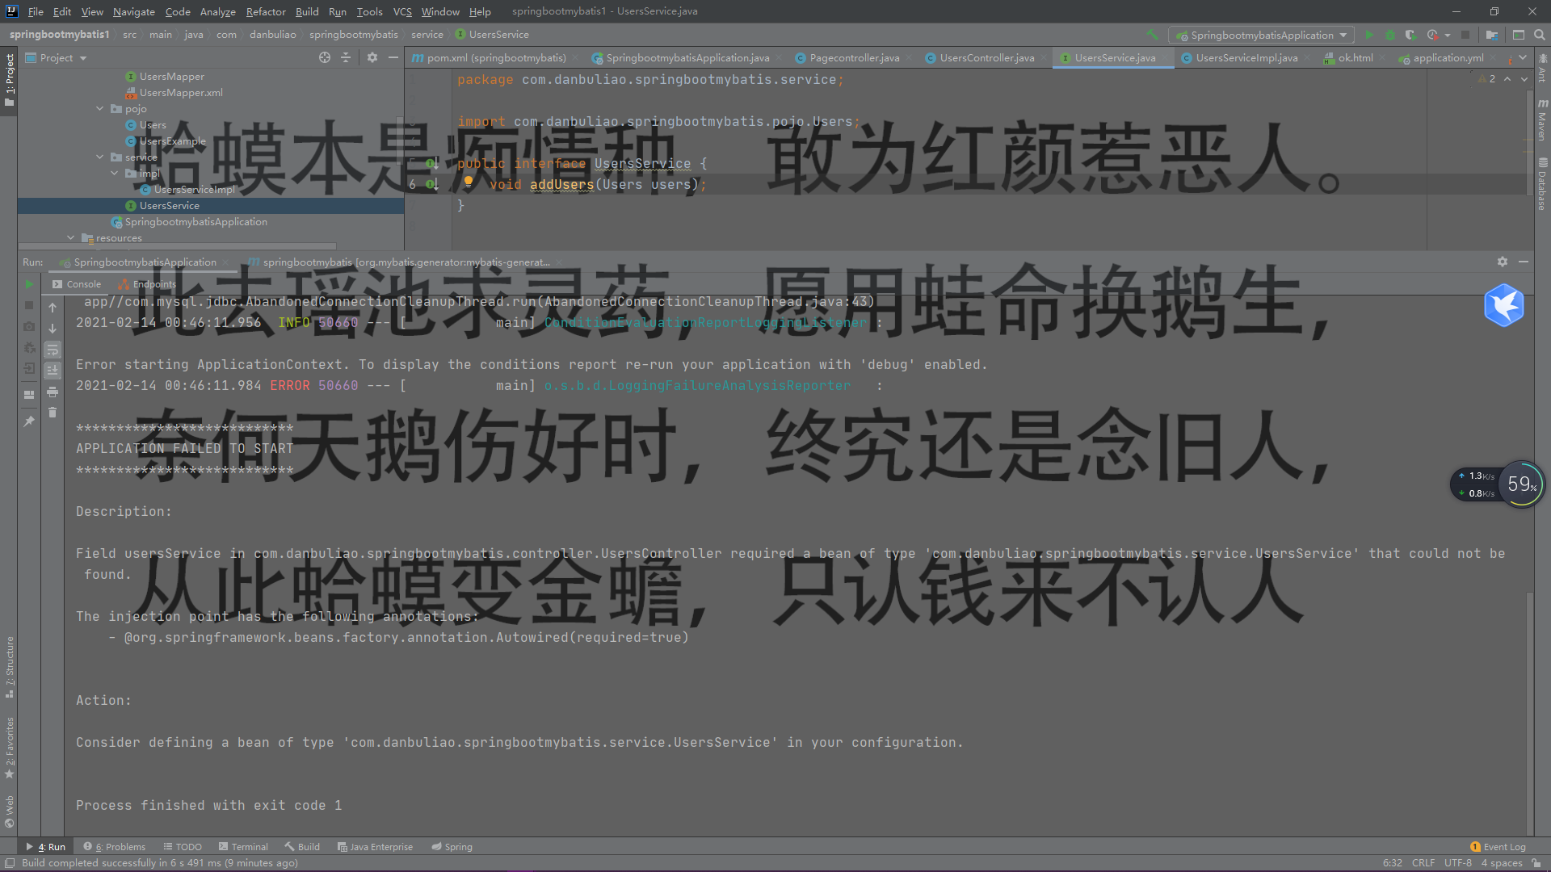Click the Up Stack Trace arrow
The width and height of the screenshot is (1551, 872).
(x=53, y=308)
